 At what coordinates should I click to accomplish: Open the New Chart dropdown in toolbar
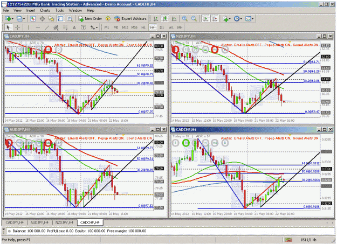pos(9,19)
